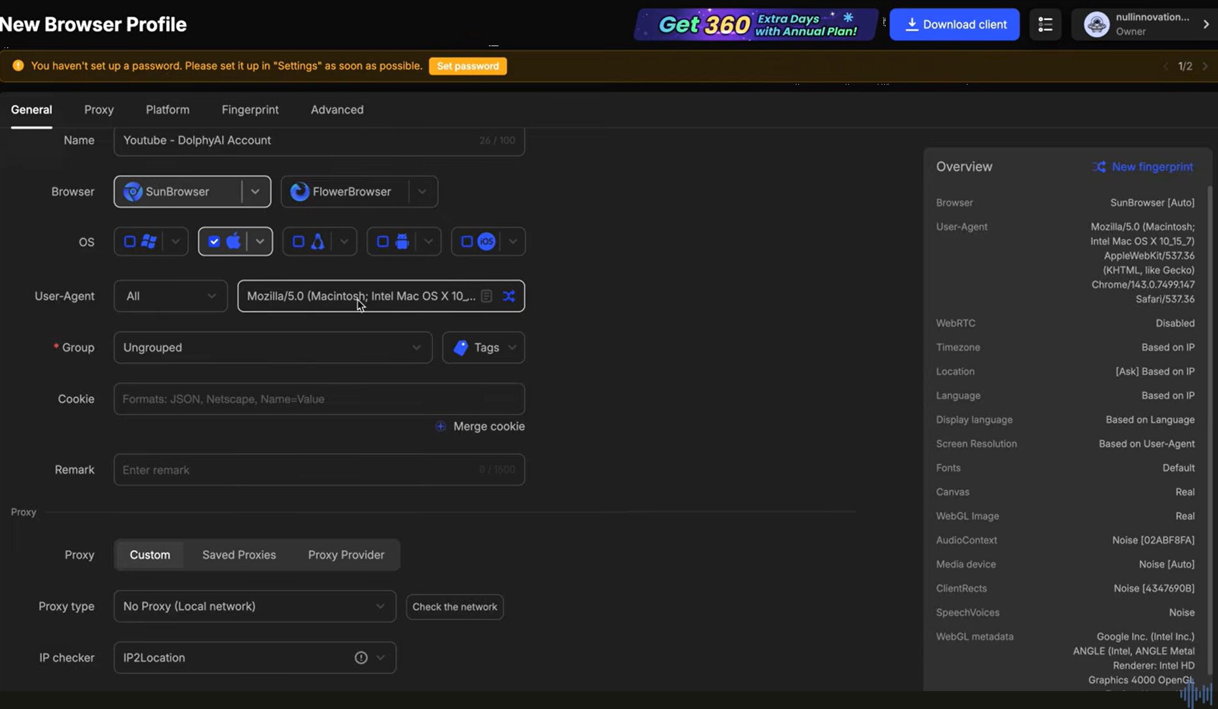Enable the Linux OS checkbox
Screen dimensions: 1218x709
pyautogui.click(x=299, y=242)
